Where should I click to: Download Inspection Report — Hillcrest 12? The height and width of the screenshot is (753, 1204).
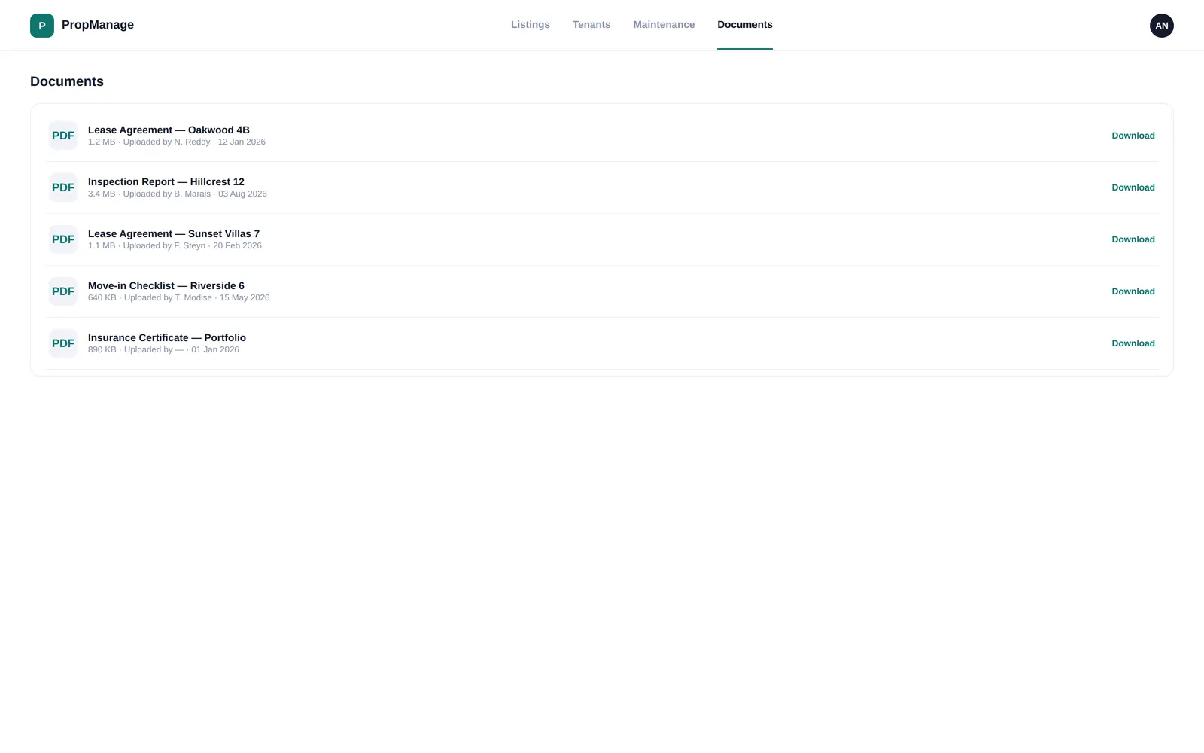click(1133, 187)
